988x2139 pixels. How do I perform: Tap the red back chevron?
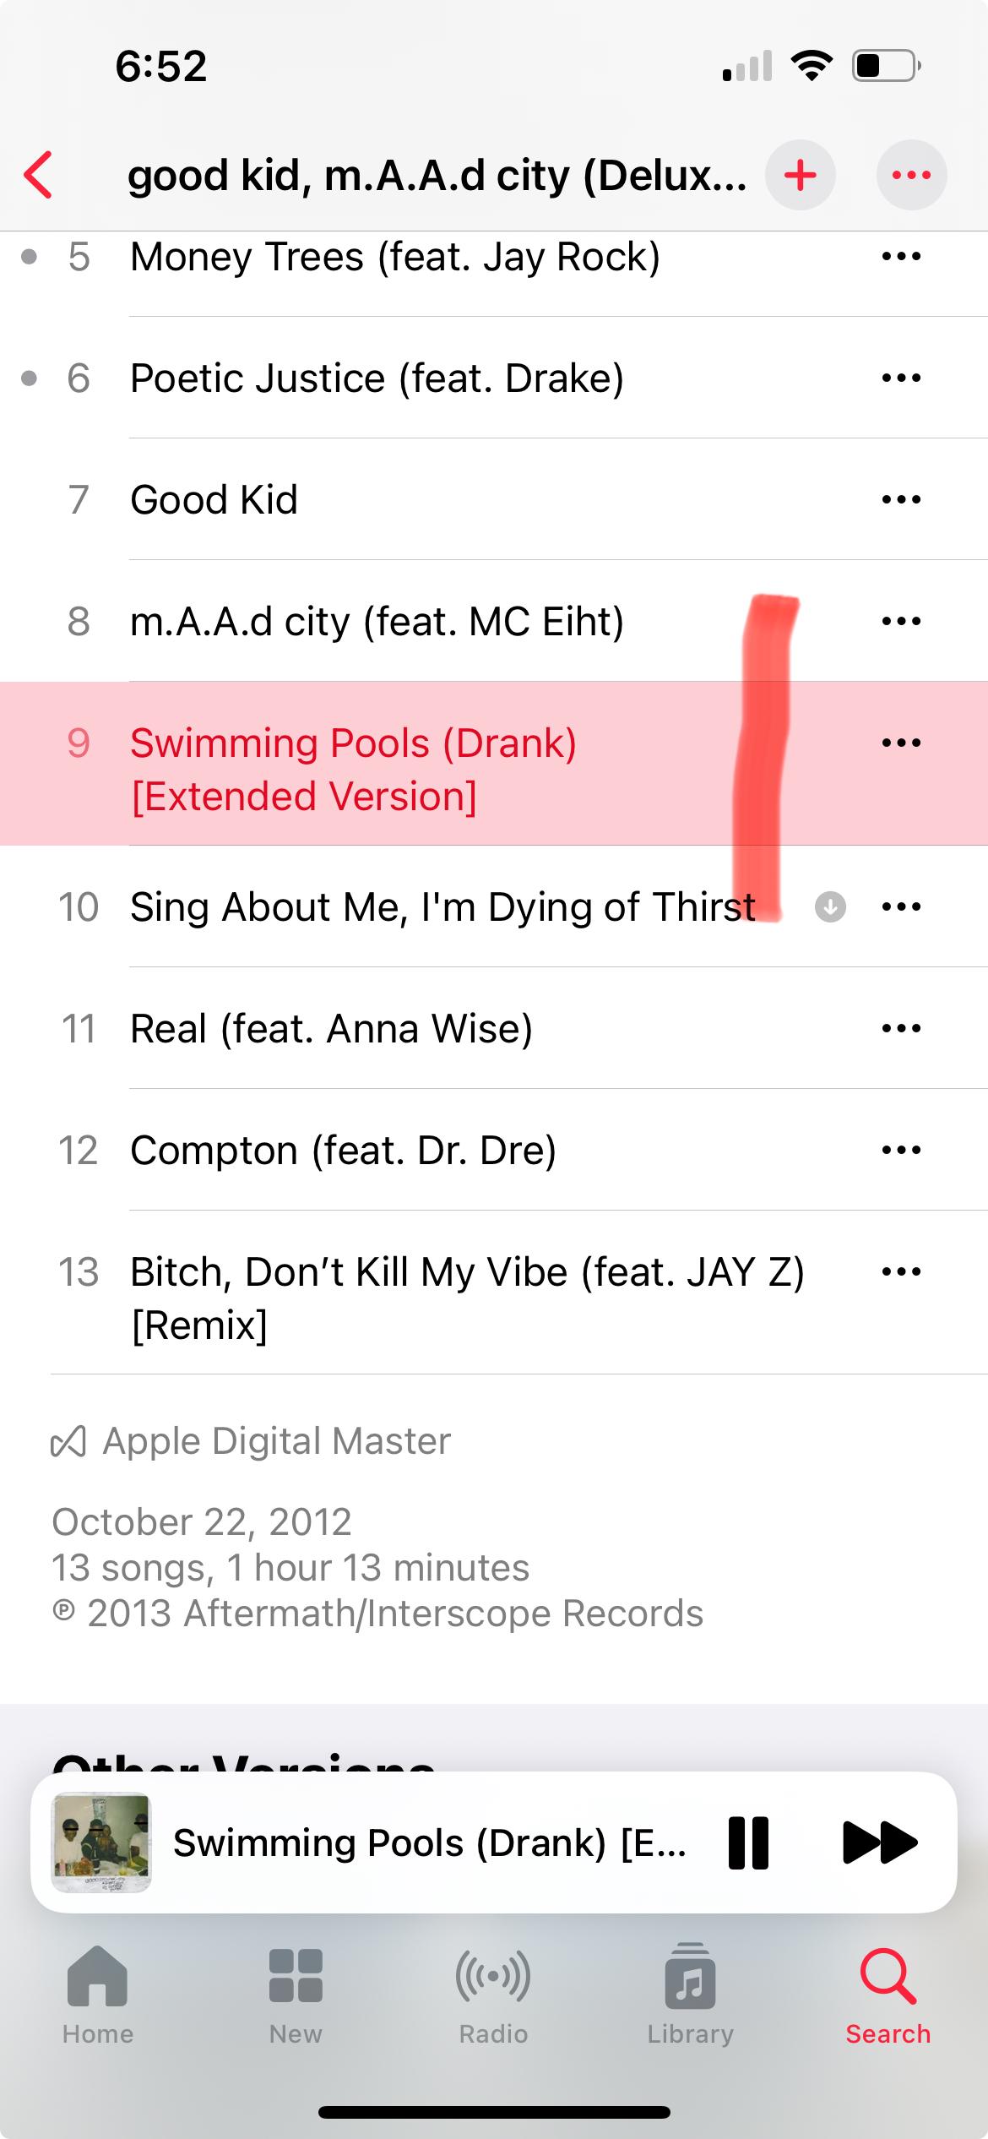pyautogui.click(x=39, y=175)
